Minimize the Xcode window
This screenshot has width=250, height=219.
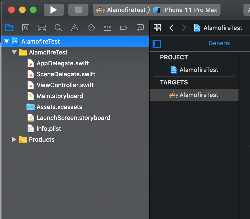[22, 10]
